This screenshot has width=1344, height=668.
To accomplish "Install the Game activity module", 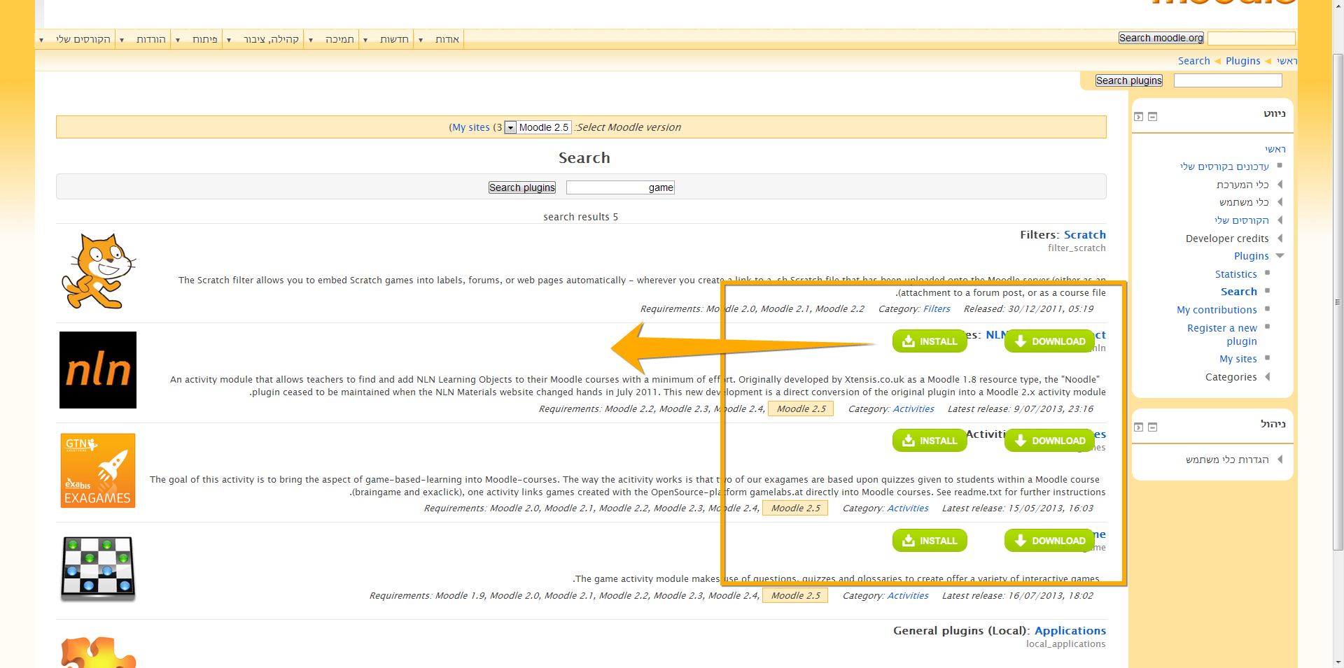I will 930,541.
